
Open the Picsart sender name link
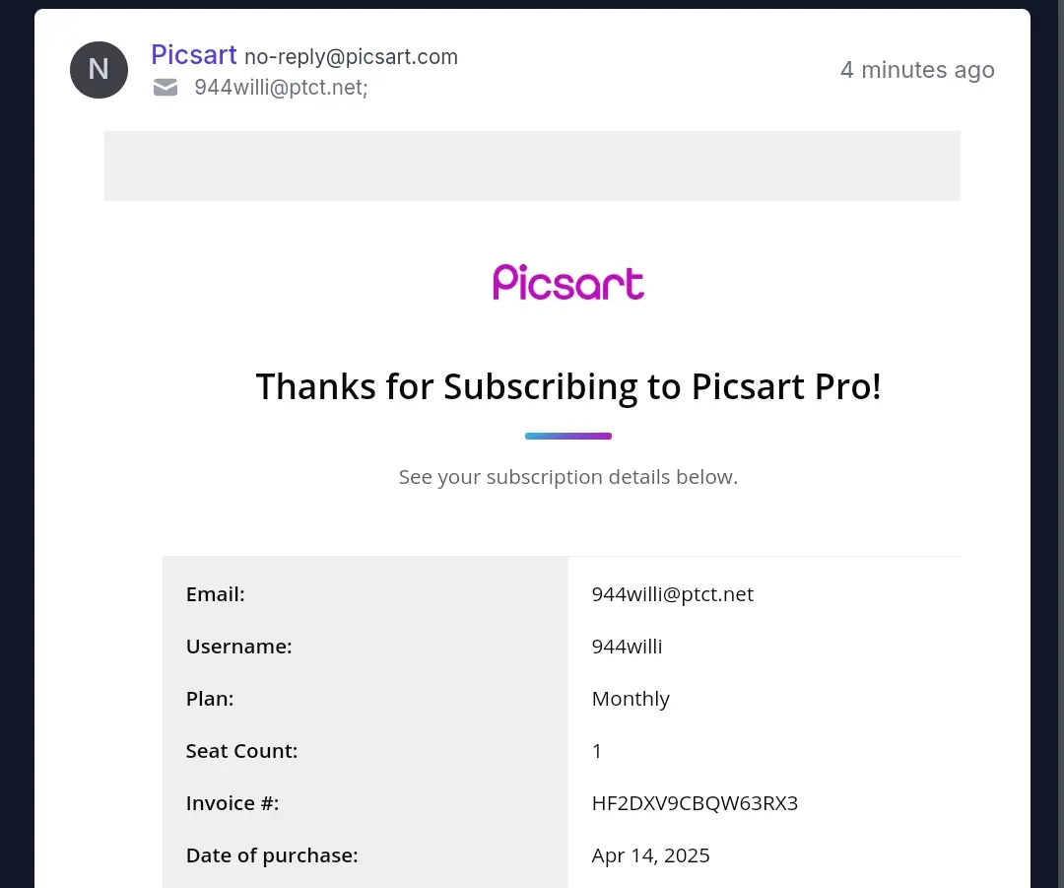(193, 55)
